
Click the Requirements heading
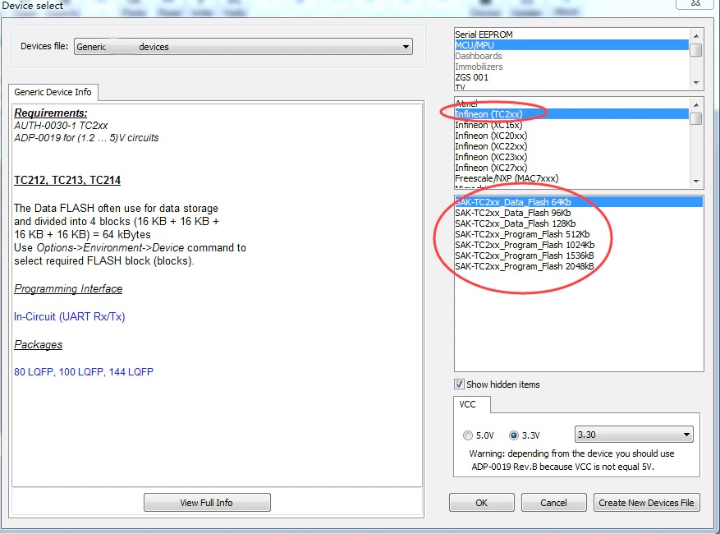click(51, 113)
